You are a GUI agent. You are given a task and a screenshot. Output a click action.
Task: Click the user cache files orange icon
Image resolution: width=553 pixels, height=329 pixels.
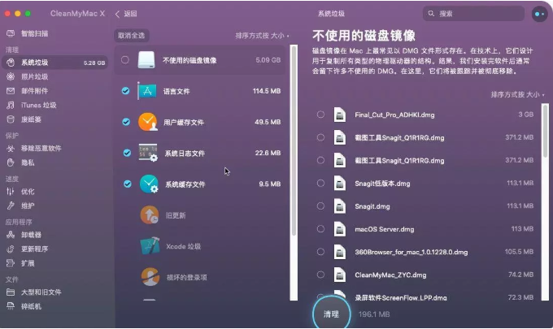148,122
